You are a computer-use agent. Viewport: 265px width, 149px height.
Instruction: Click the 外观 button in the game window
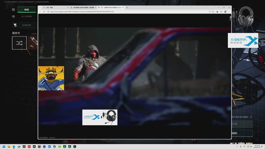[x=242, y=124]
